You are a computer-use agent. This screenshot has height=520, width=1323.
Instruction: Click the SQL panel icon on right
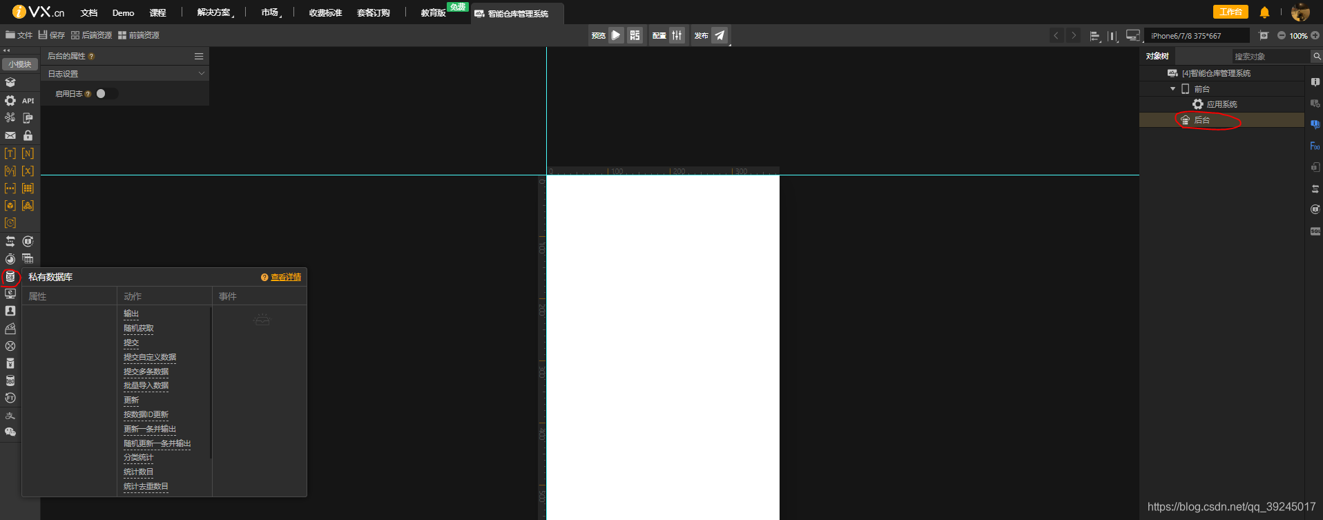pyautogui.click(x=1315, y=231)
